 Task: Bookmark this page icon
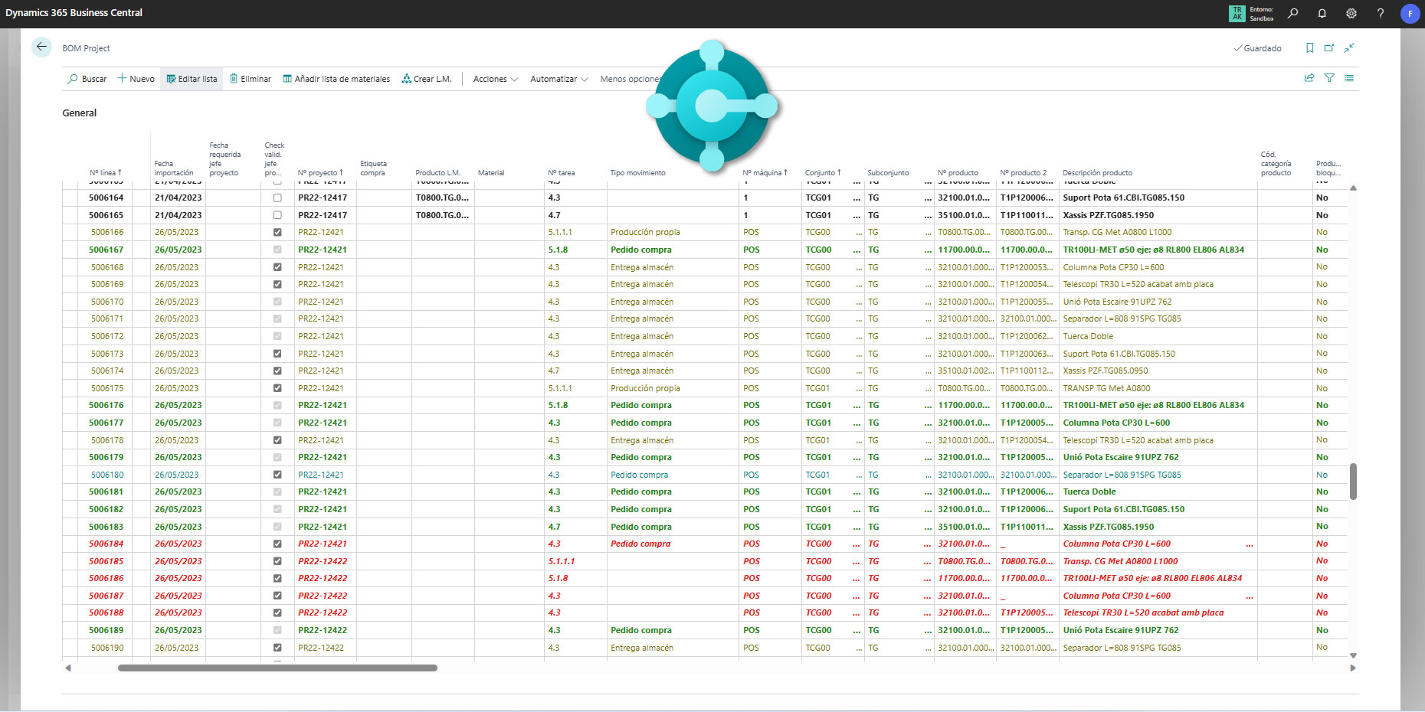pos(1309,48)
